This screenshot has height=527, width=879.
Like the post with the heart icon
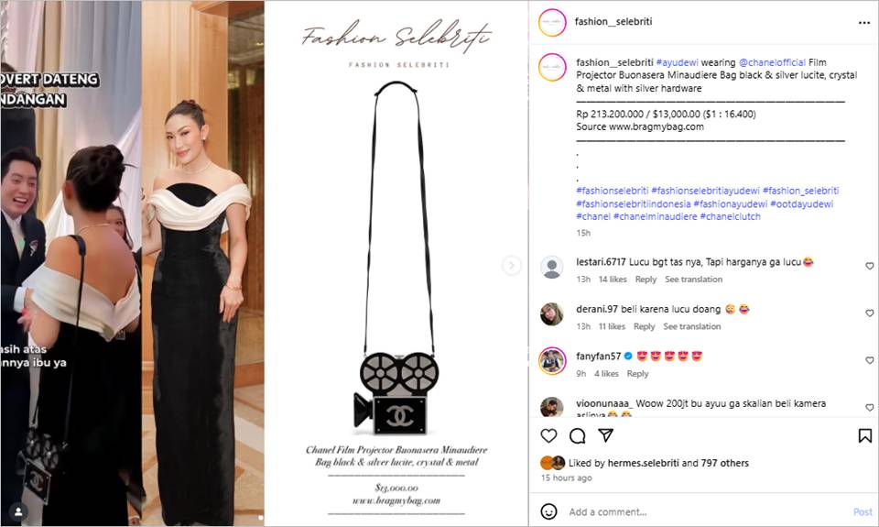[548, 435]
